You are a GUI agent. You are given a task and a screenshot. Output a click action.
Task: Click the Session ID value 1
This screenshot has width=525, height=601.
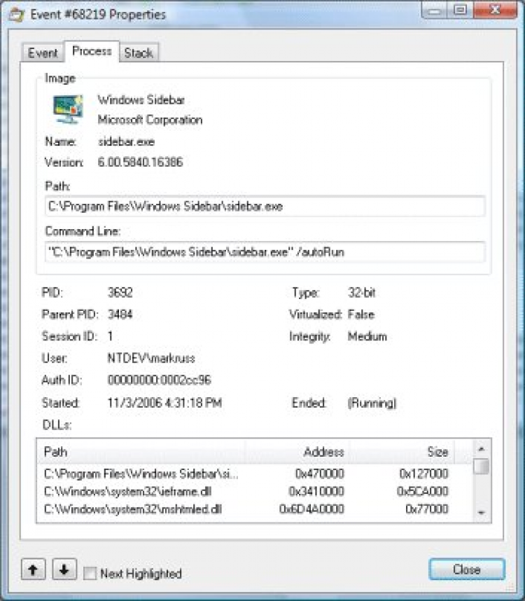(x=111, y=336)
